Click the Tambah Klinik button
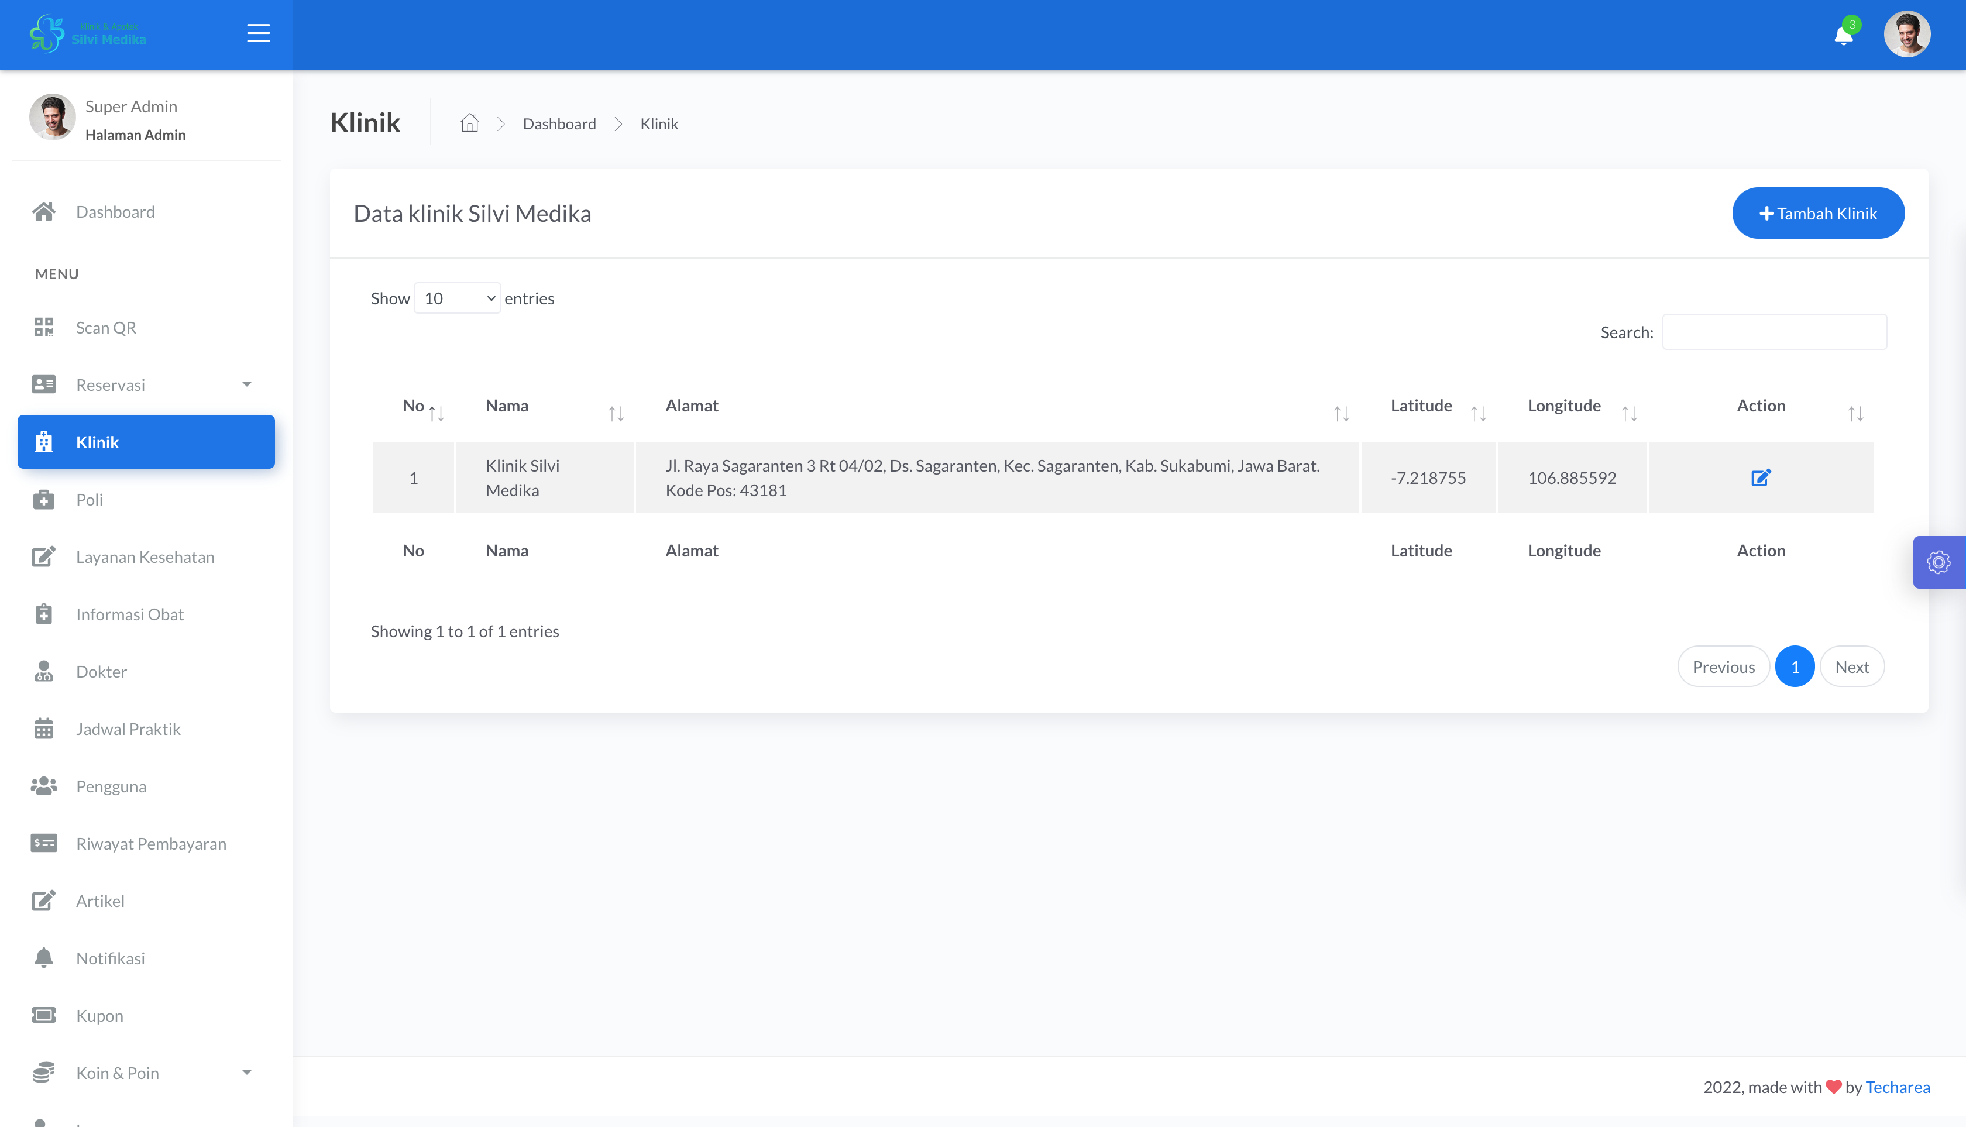1966x1127 pixels. [x=1817, y=213]
